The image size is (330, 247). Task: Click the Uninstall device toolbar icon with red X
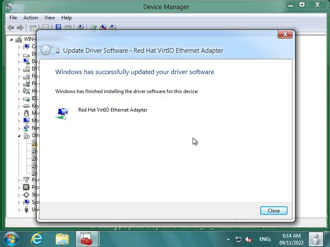[103, 28]
